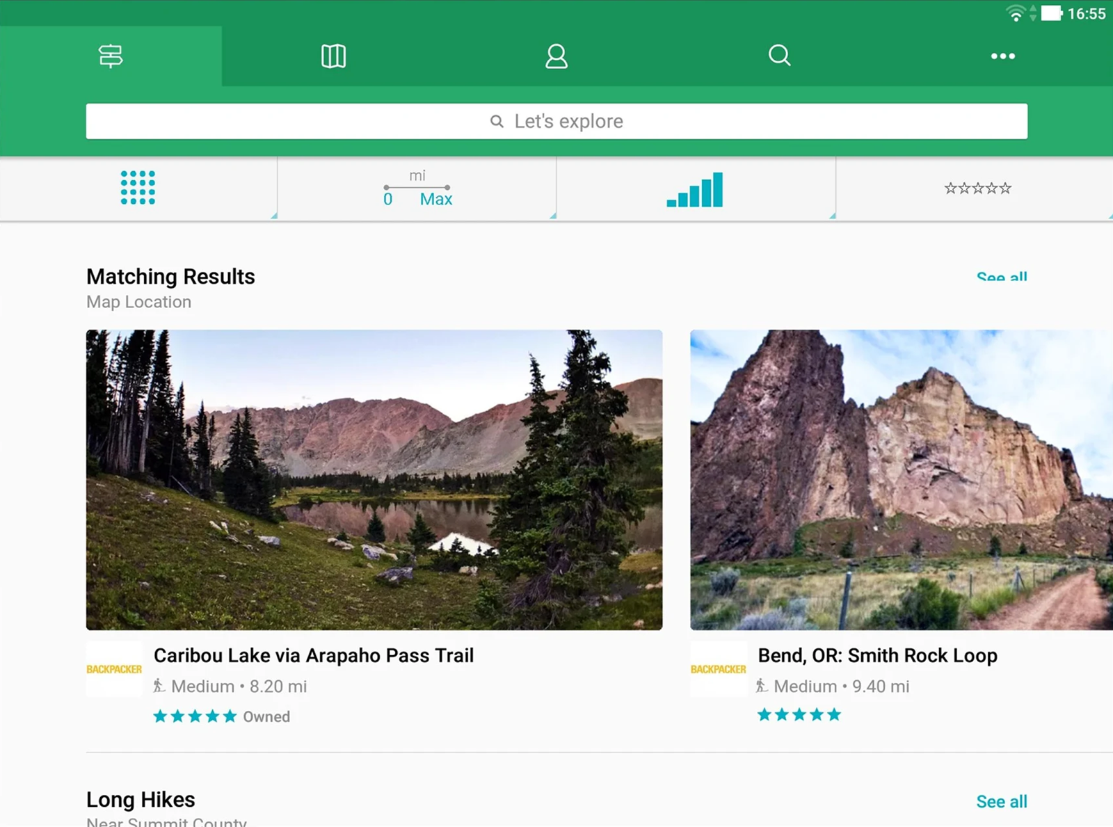Image resolution: width=1113 pixels, height=827 pixels.
Task: Select the Max distance value
Action: point(436,200)
